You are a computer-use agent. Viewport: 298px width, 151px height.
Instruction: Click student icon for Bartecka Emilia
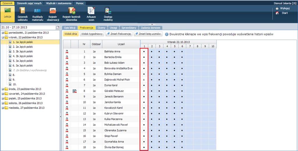tap(67, 57)
